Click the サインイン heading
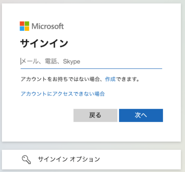 (x=44, y=44)
